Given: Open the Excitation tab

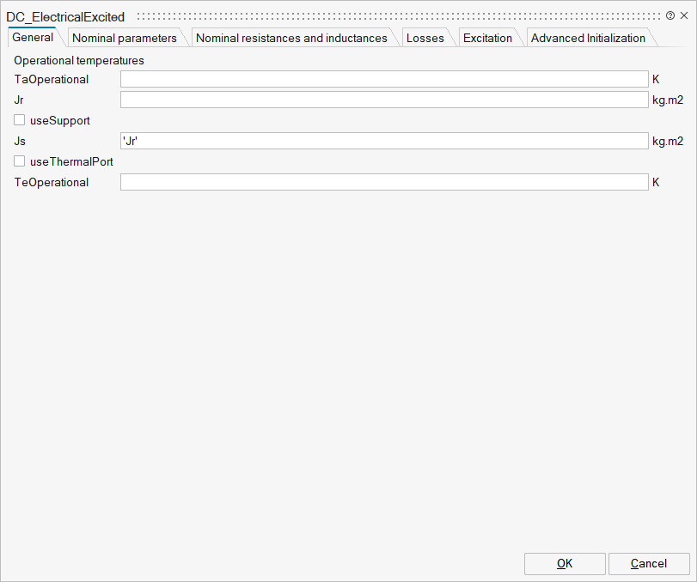Looking at the screenshot, I should coord(487,38).
